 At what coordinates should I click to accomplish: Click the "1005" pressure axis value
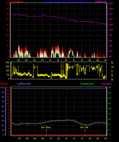pyautogui.click(x=111, y=25)
